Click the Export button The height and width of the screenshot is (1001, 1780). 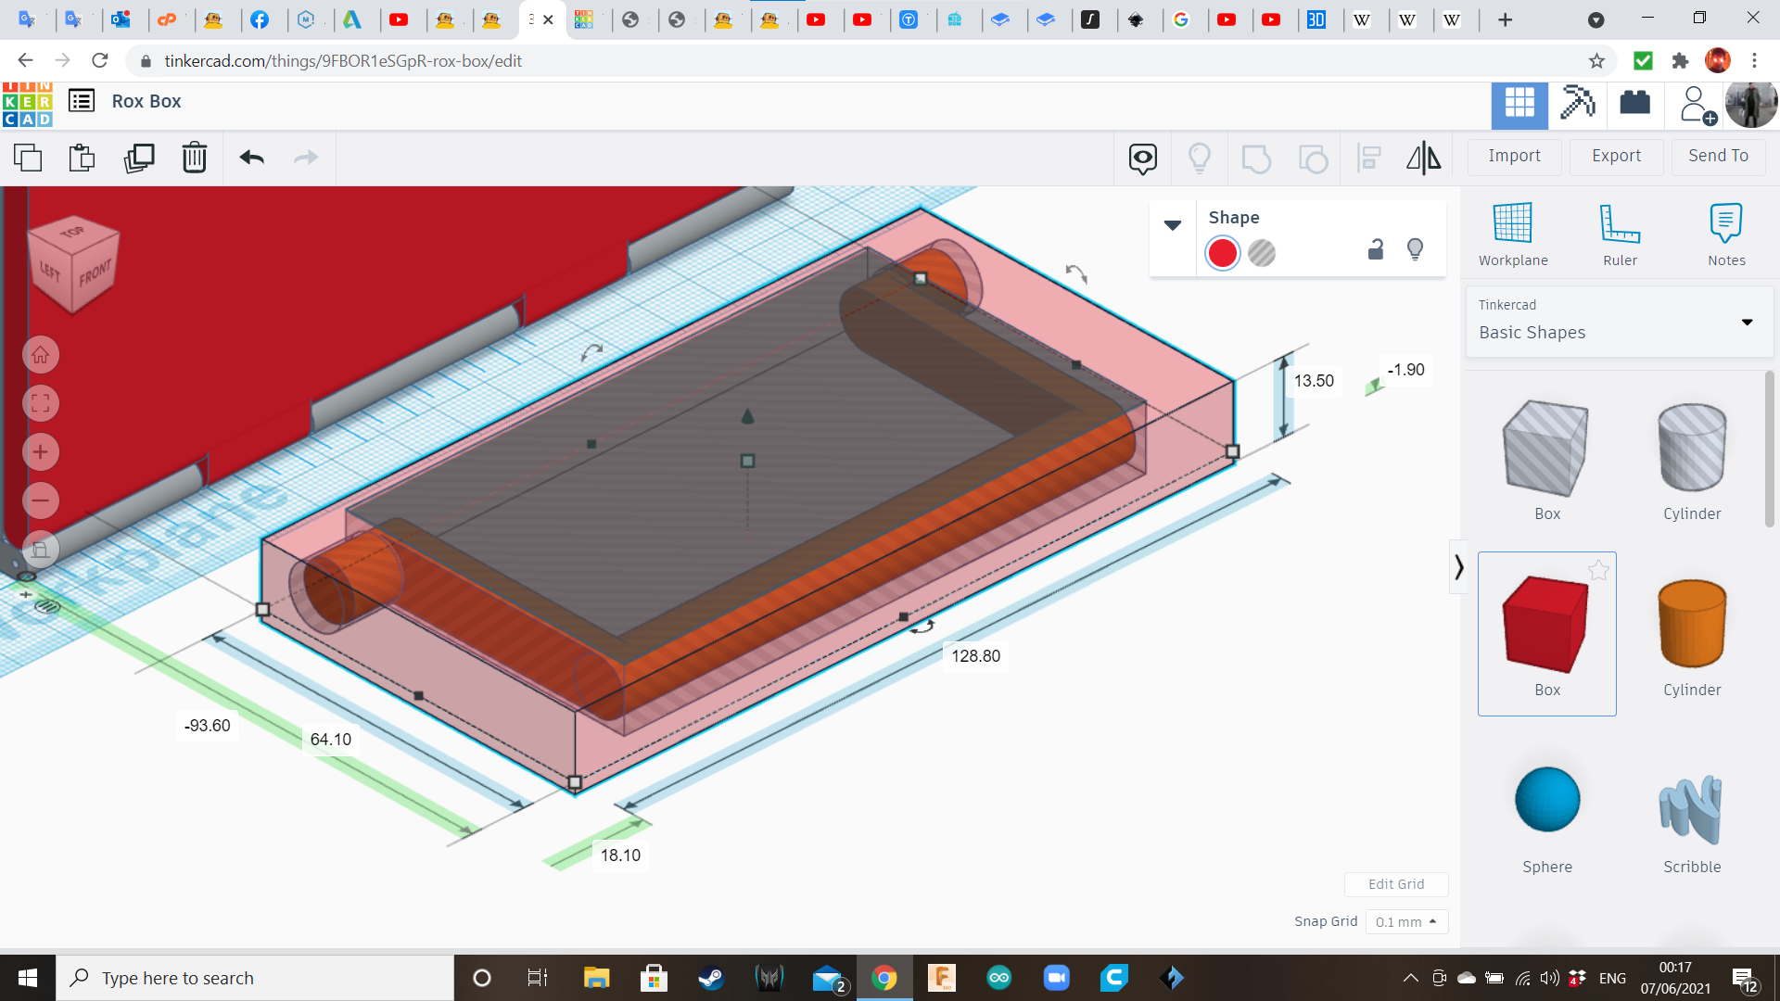1616,156
